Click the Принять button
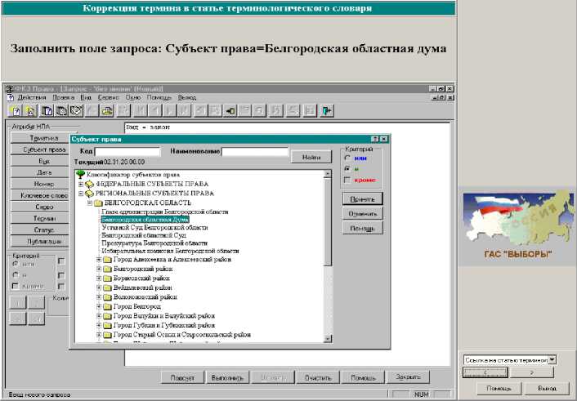This screenshot has width=577, height=401. pos(363,199)
